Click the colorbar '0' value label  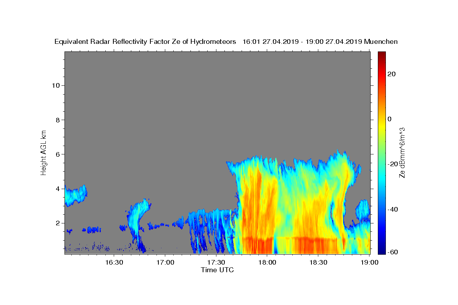tap(390, 119)
